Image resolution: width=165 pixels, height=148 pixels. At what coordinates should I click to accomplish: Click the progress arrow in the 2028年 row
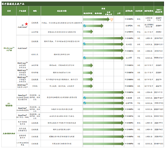tap(88, 32)
